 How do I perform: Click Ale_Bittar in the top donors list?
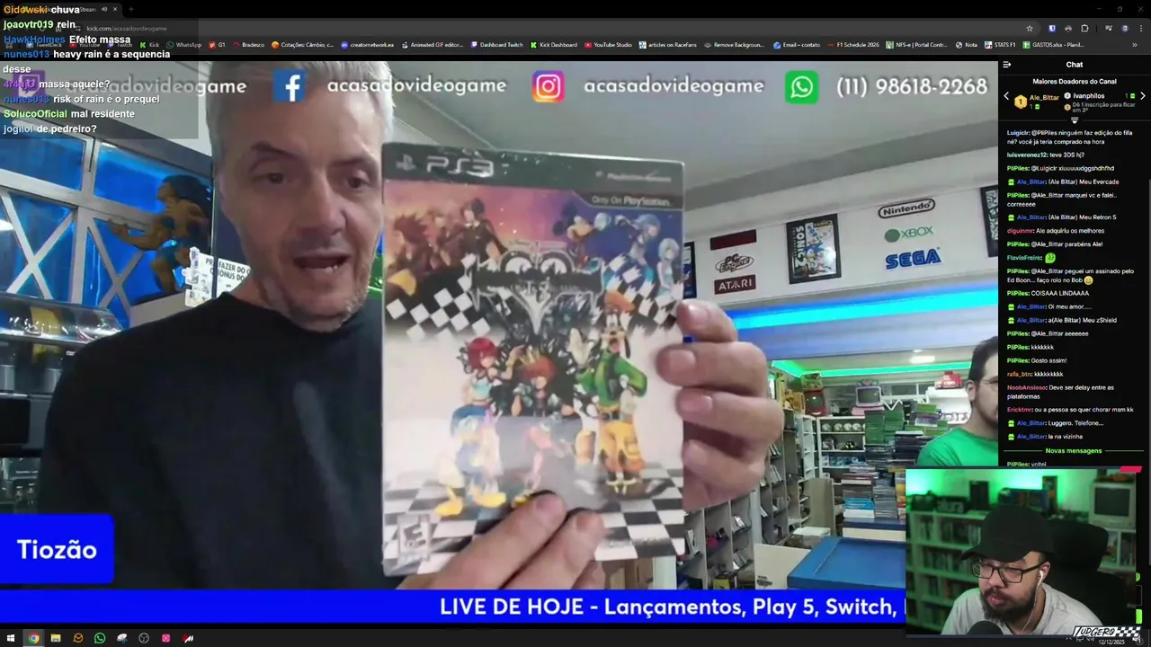tap(1044, 97)
